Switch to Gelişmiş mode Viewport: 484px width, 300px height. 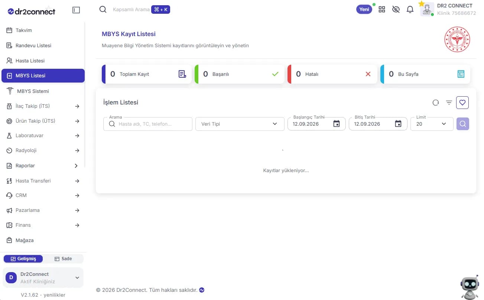(23, 259)
